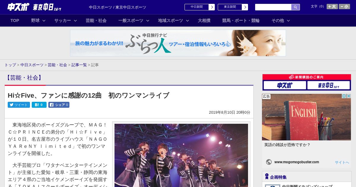Click the ad globe icon
Screen dimensions: 356x187
click(269, 162)
